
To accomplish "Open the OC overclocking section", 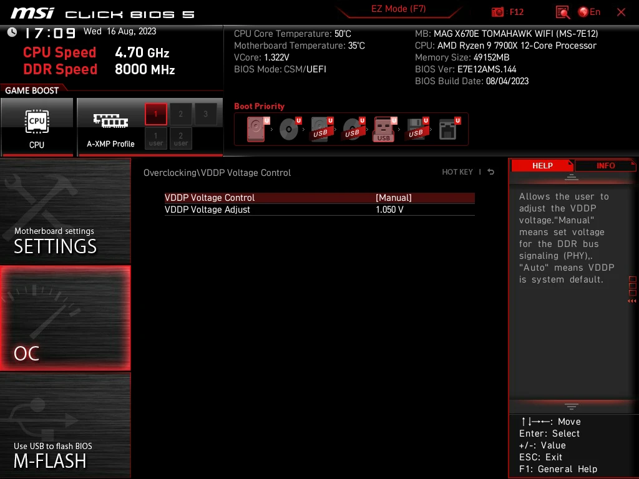I will pyautogui.click(x=66, y=318).
